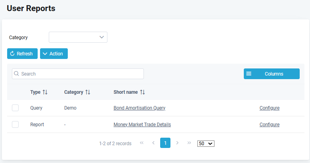The image size is (310, 163).
Task: Click the magnifier icon in search box
Action: point(16,74)
